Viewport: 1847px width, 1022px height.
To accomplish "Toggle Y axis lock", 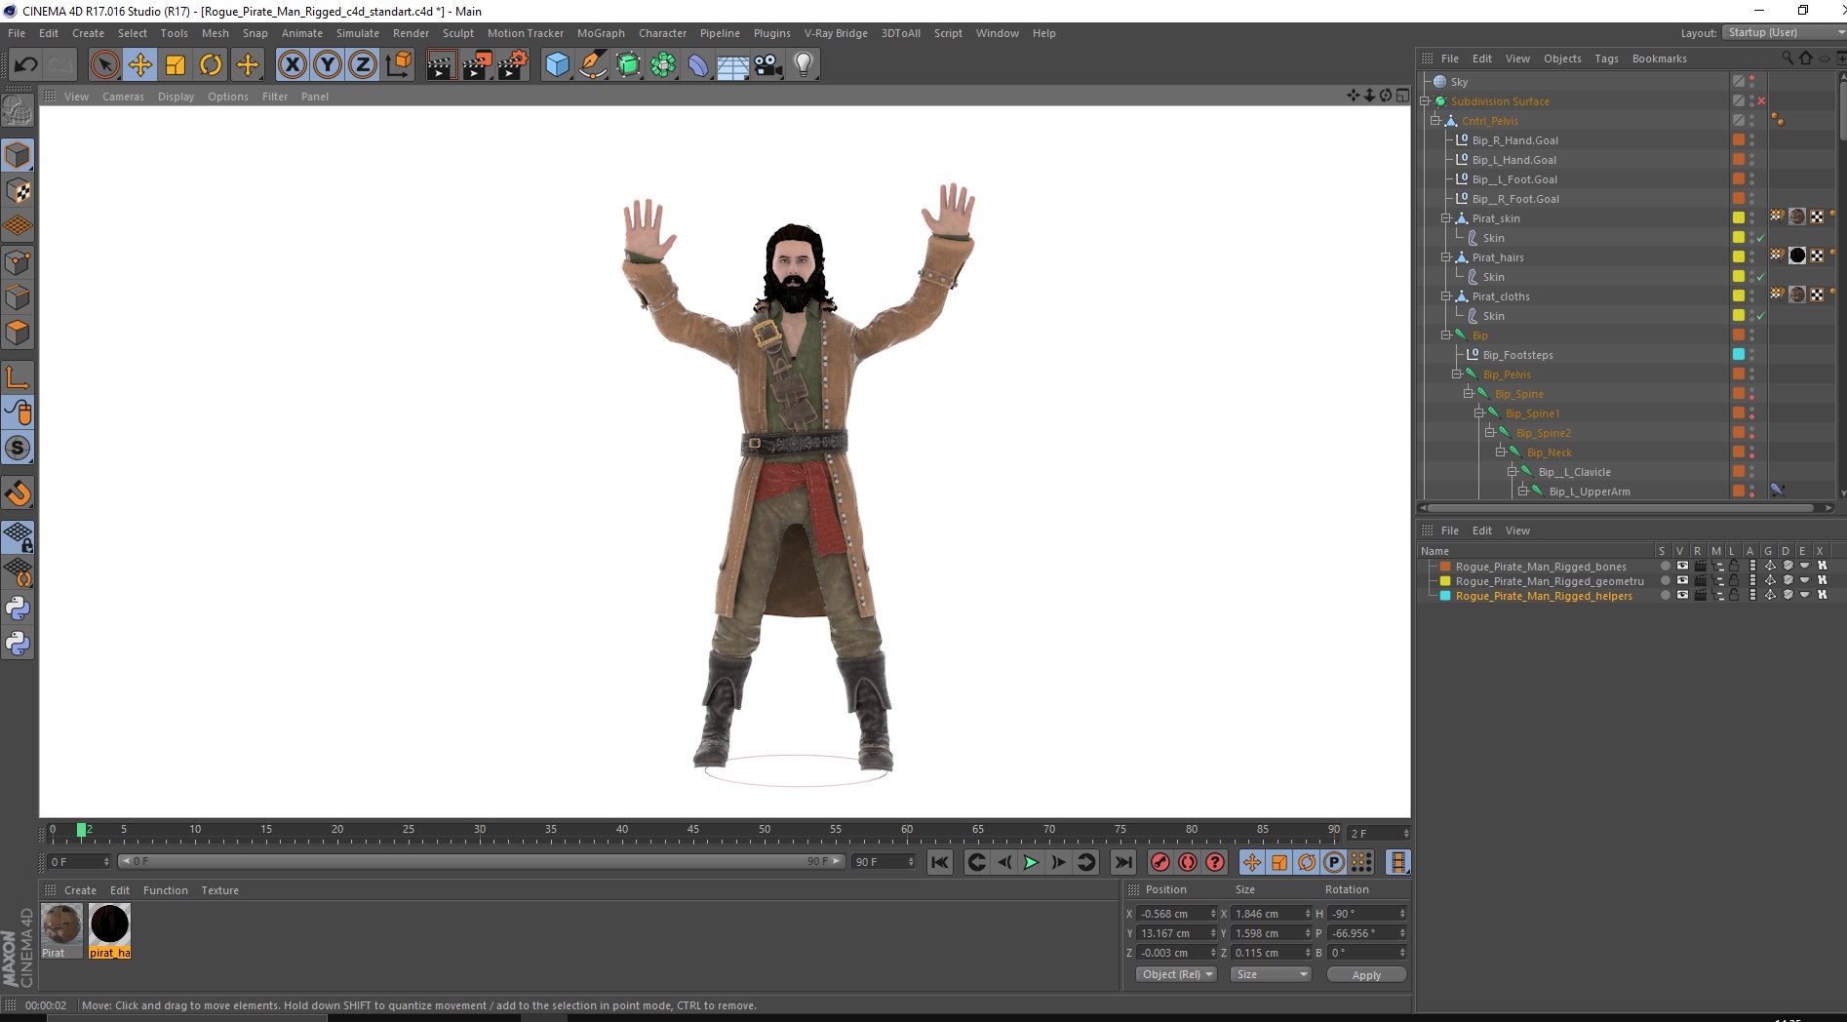I will click(x=328, y=65).
